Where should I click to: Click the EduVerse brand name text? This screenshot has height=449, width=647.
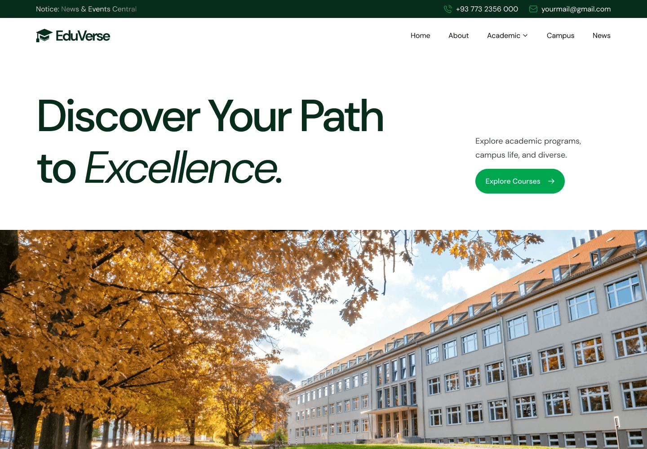coord(83,36)
